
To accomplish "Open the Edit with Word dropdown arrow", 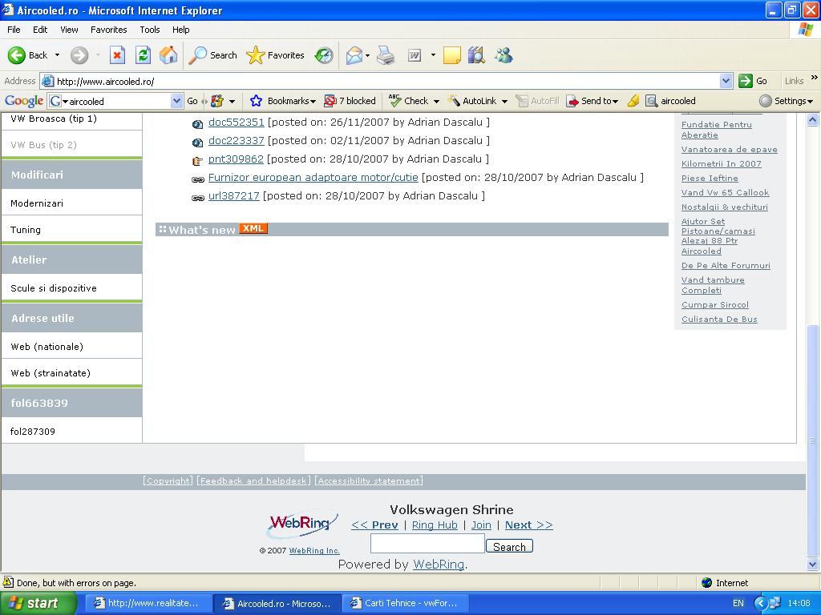I will (x=433, y=55).
